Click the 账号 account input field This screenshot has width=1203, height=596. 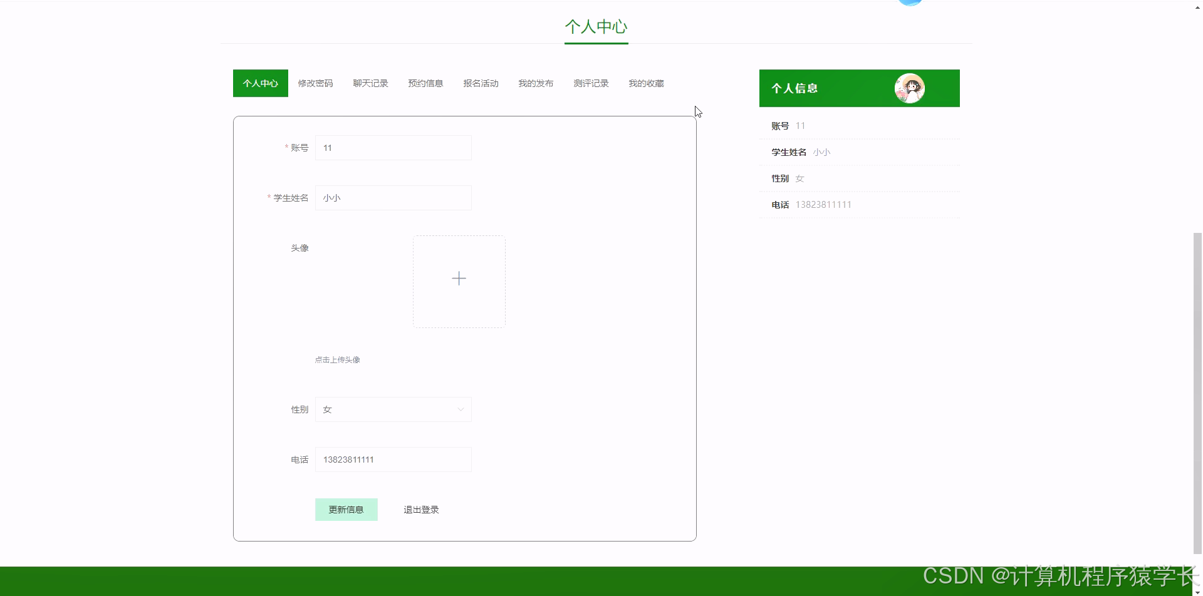pos(393,148)
